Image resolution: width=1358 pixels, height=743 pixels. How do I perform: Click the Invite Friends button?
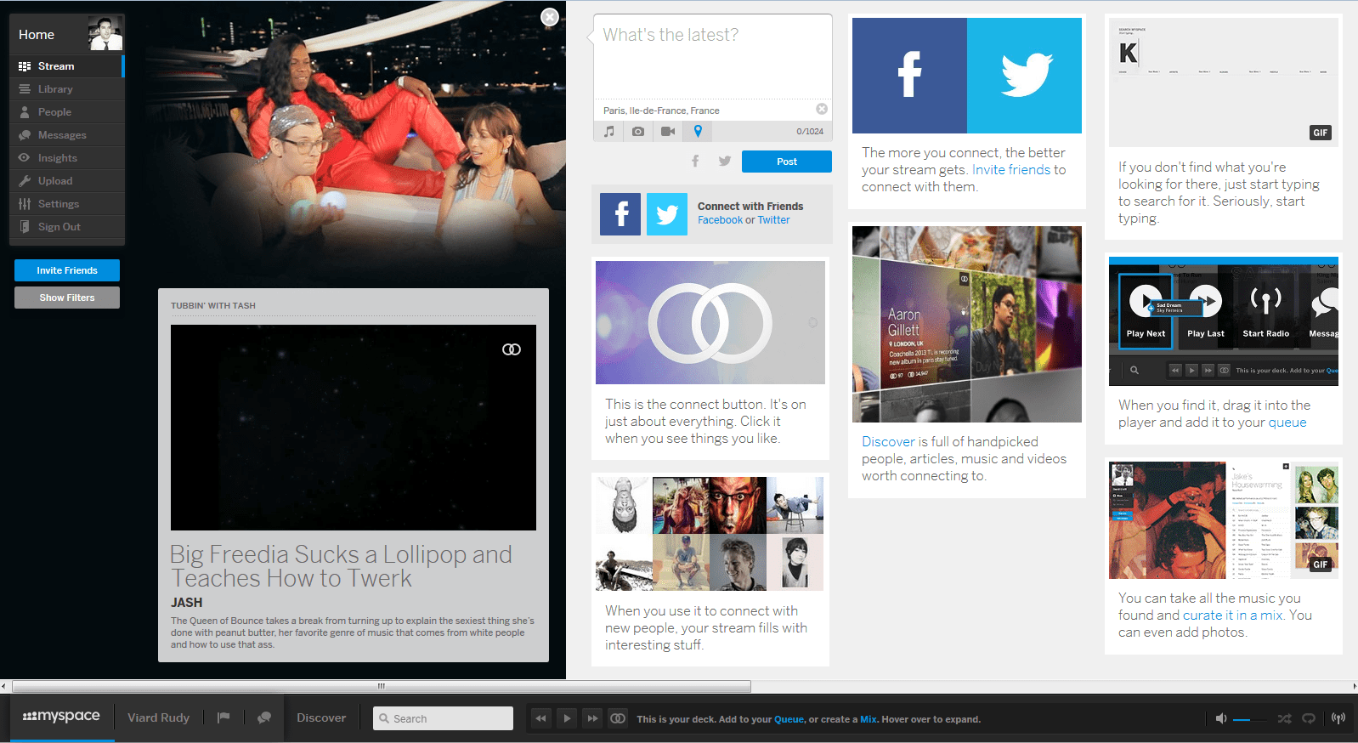pos(67,270)
